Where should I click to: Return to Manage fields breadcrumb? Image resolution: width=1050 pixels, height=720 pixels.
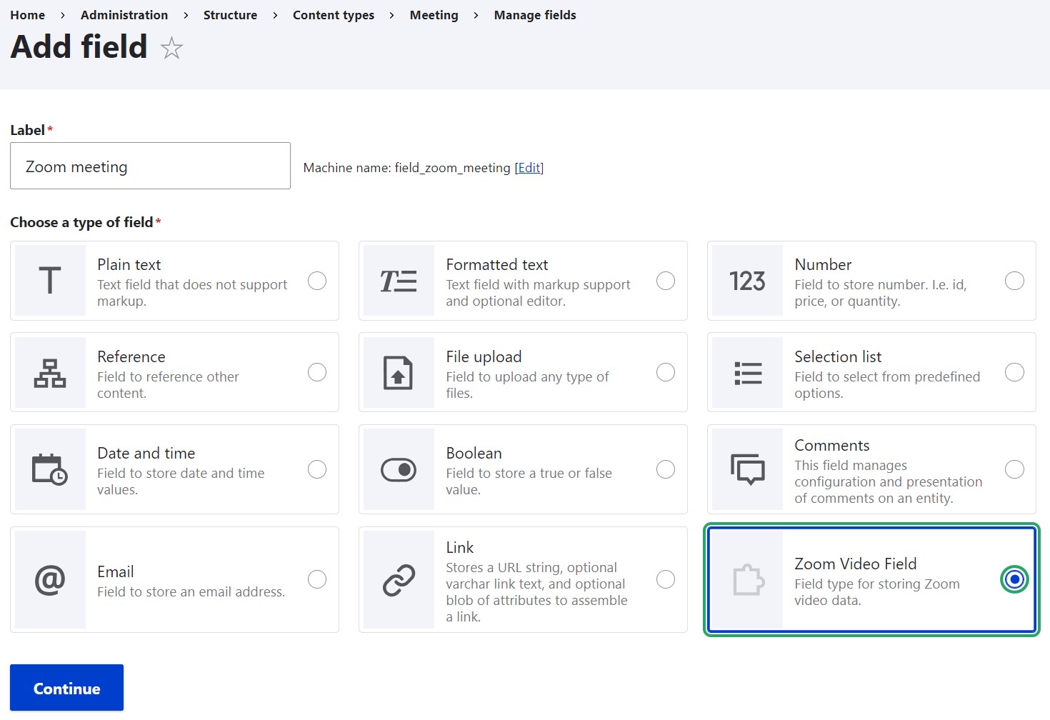pos(535,15)
